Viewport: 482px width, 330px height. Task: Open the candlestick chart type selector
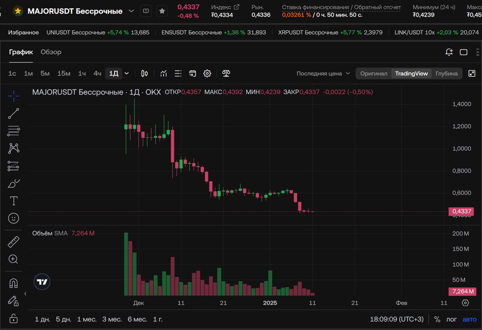pyautogui.click(x=144, y=73)
